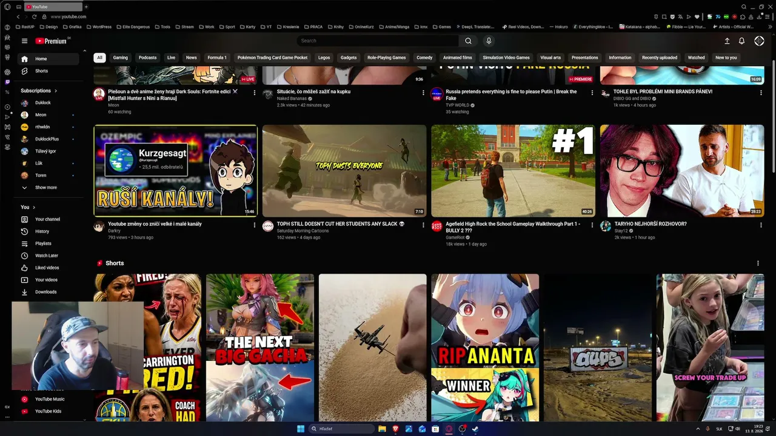
Task: Open the Tulavý Igor subscription channel
Action: coord(48,151)
